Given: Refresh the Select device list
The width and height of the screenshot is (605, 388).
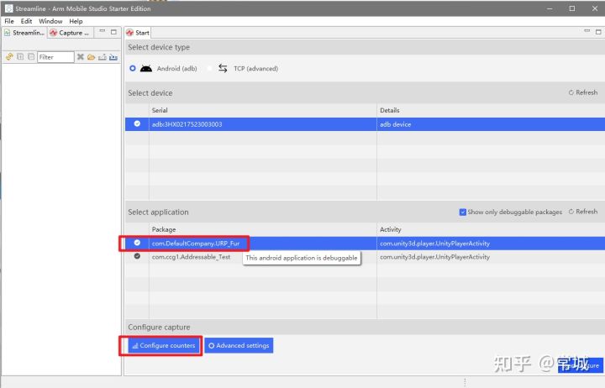Looking at the screenshot, I should [583, 92].
